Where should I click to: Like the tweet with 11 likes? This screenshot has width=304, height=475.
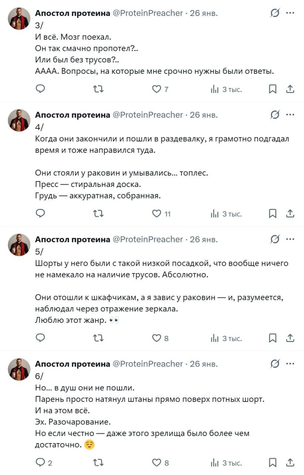[157, 214]
